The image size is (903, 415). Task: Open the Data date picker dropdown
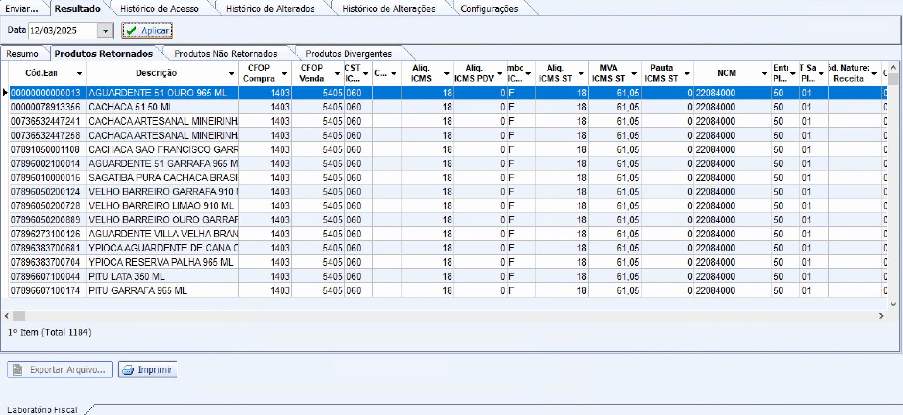pos(105,31)
